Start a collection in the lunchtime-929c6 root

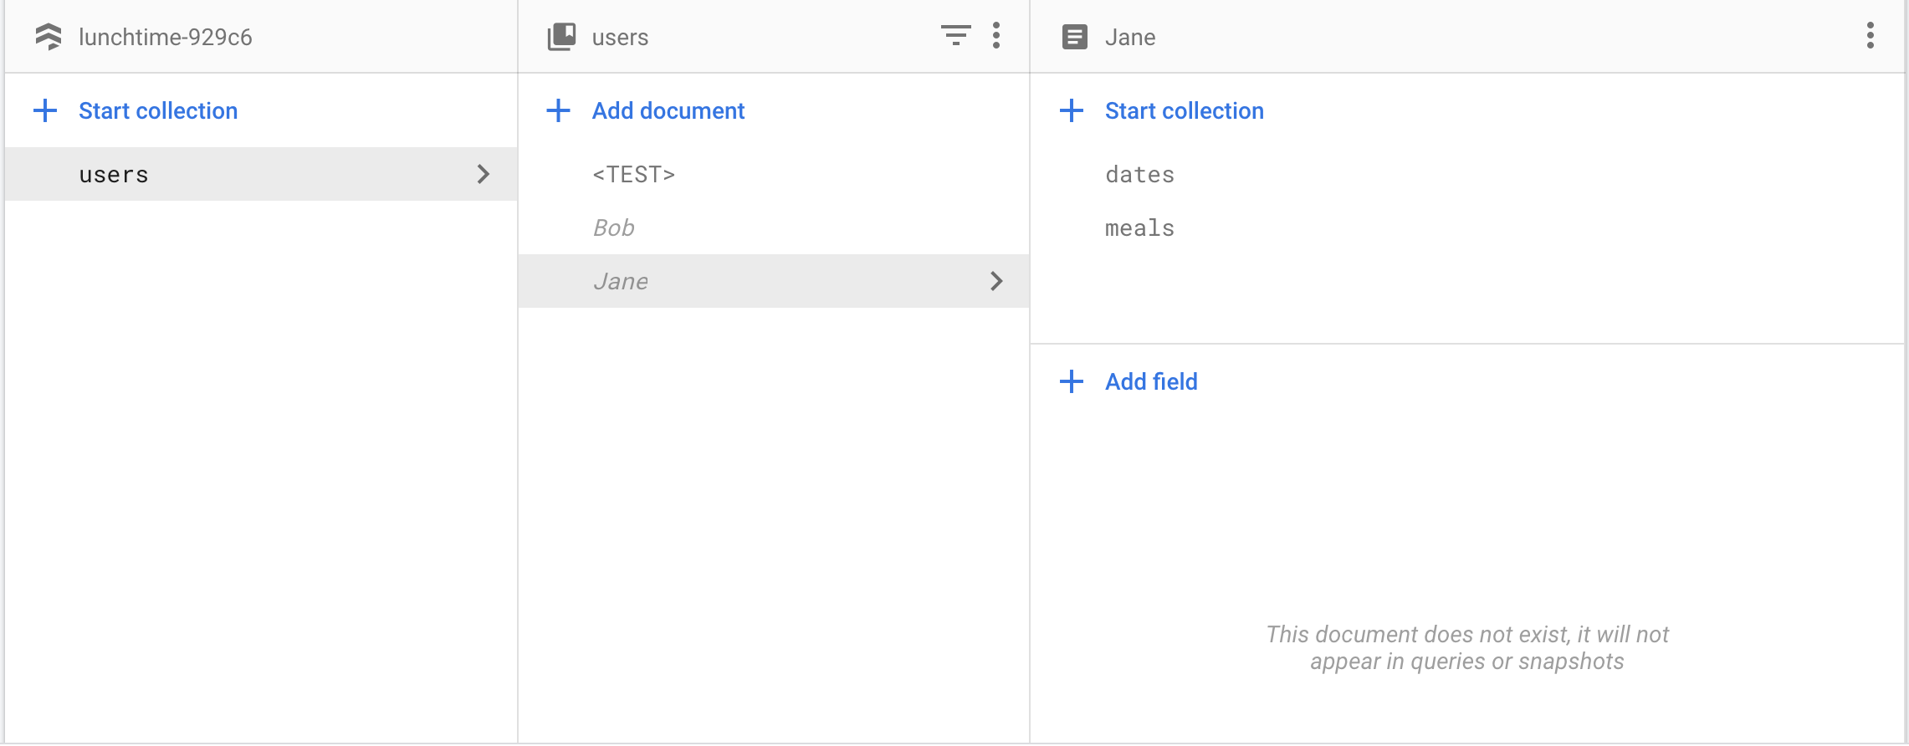(157, 110)
